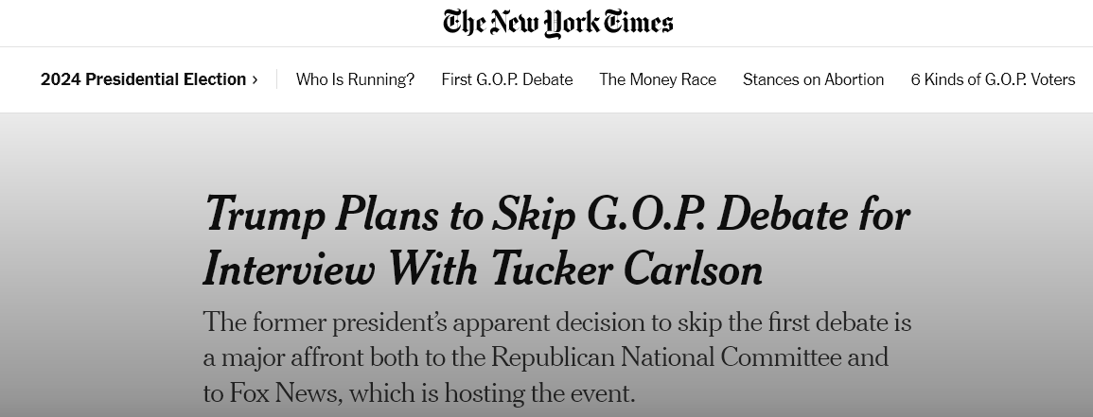
Task: Click The New York Times logo
Action: click(557, 23)
